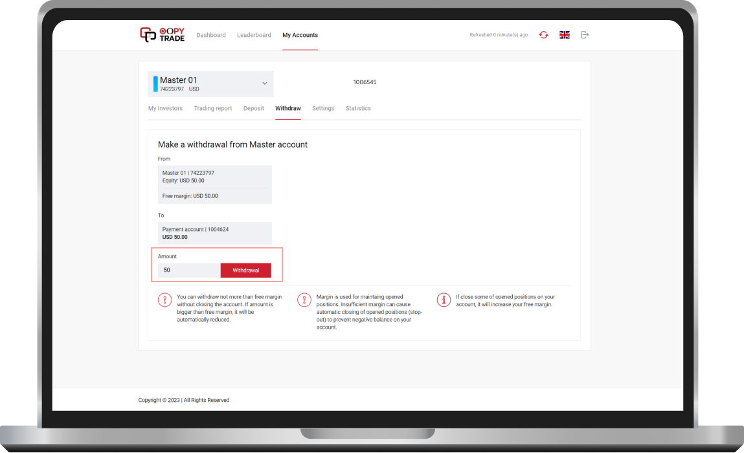744x453 pixels.
Task: Click the Master 01 From account panel
Action: point(214,184)
